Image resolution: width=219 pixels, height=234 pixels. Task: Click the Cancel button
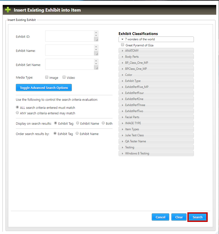click(x=160, y=217)
